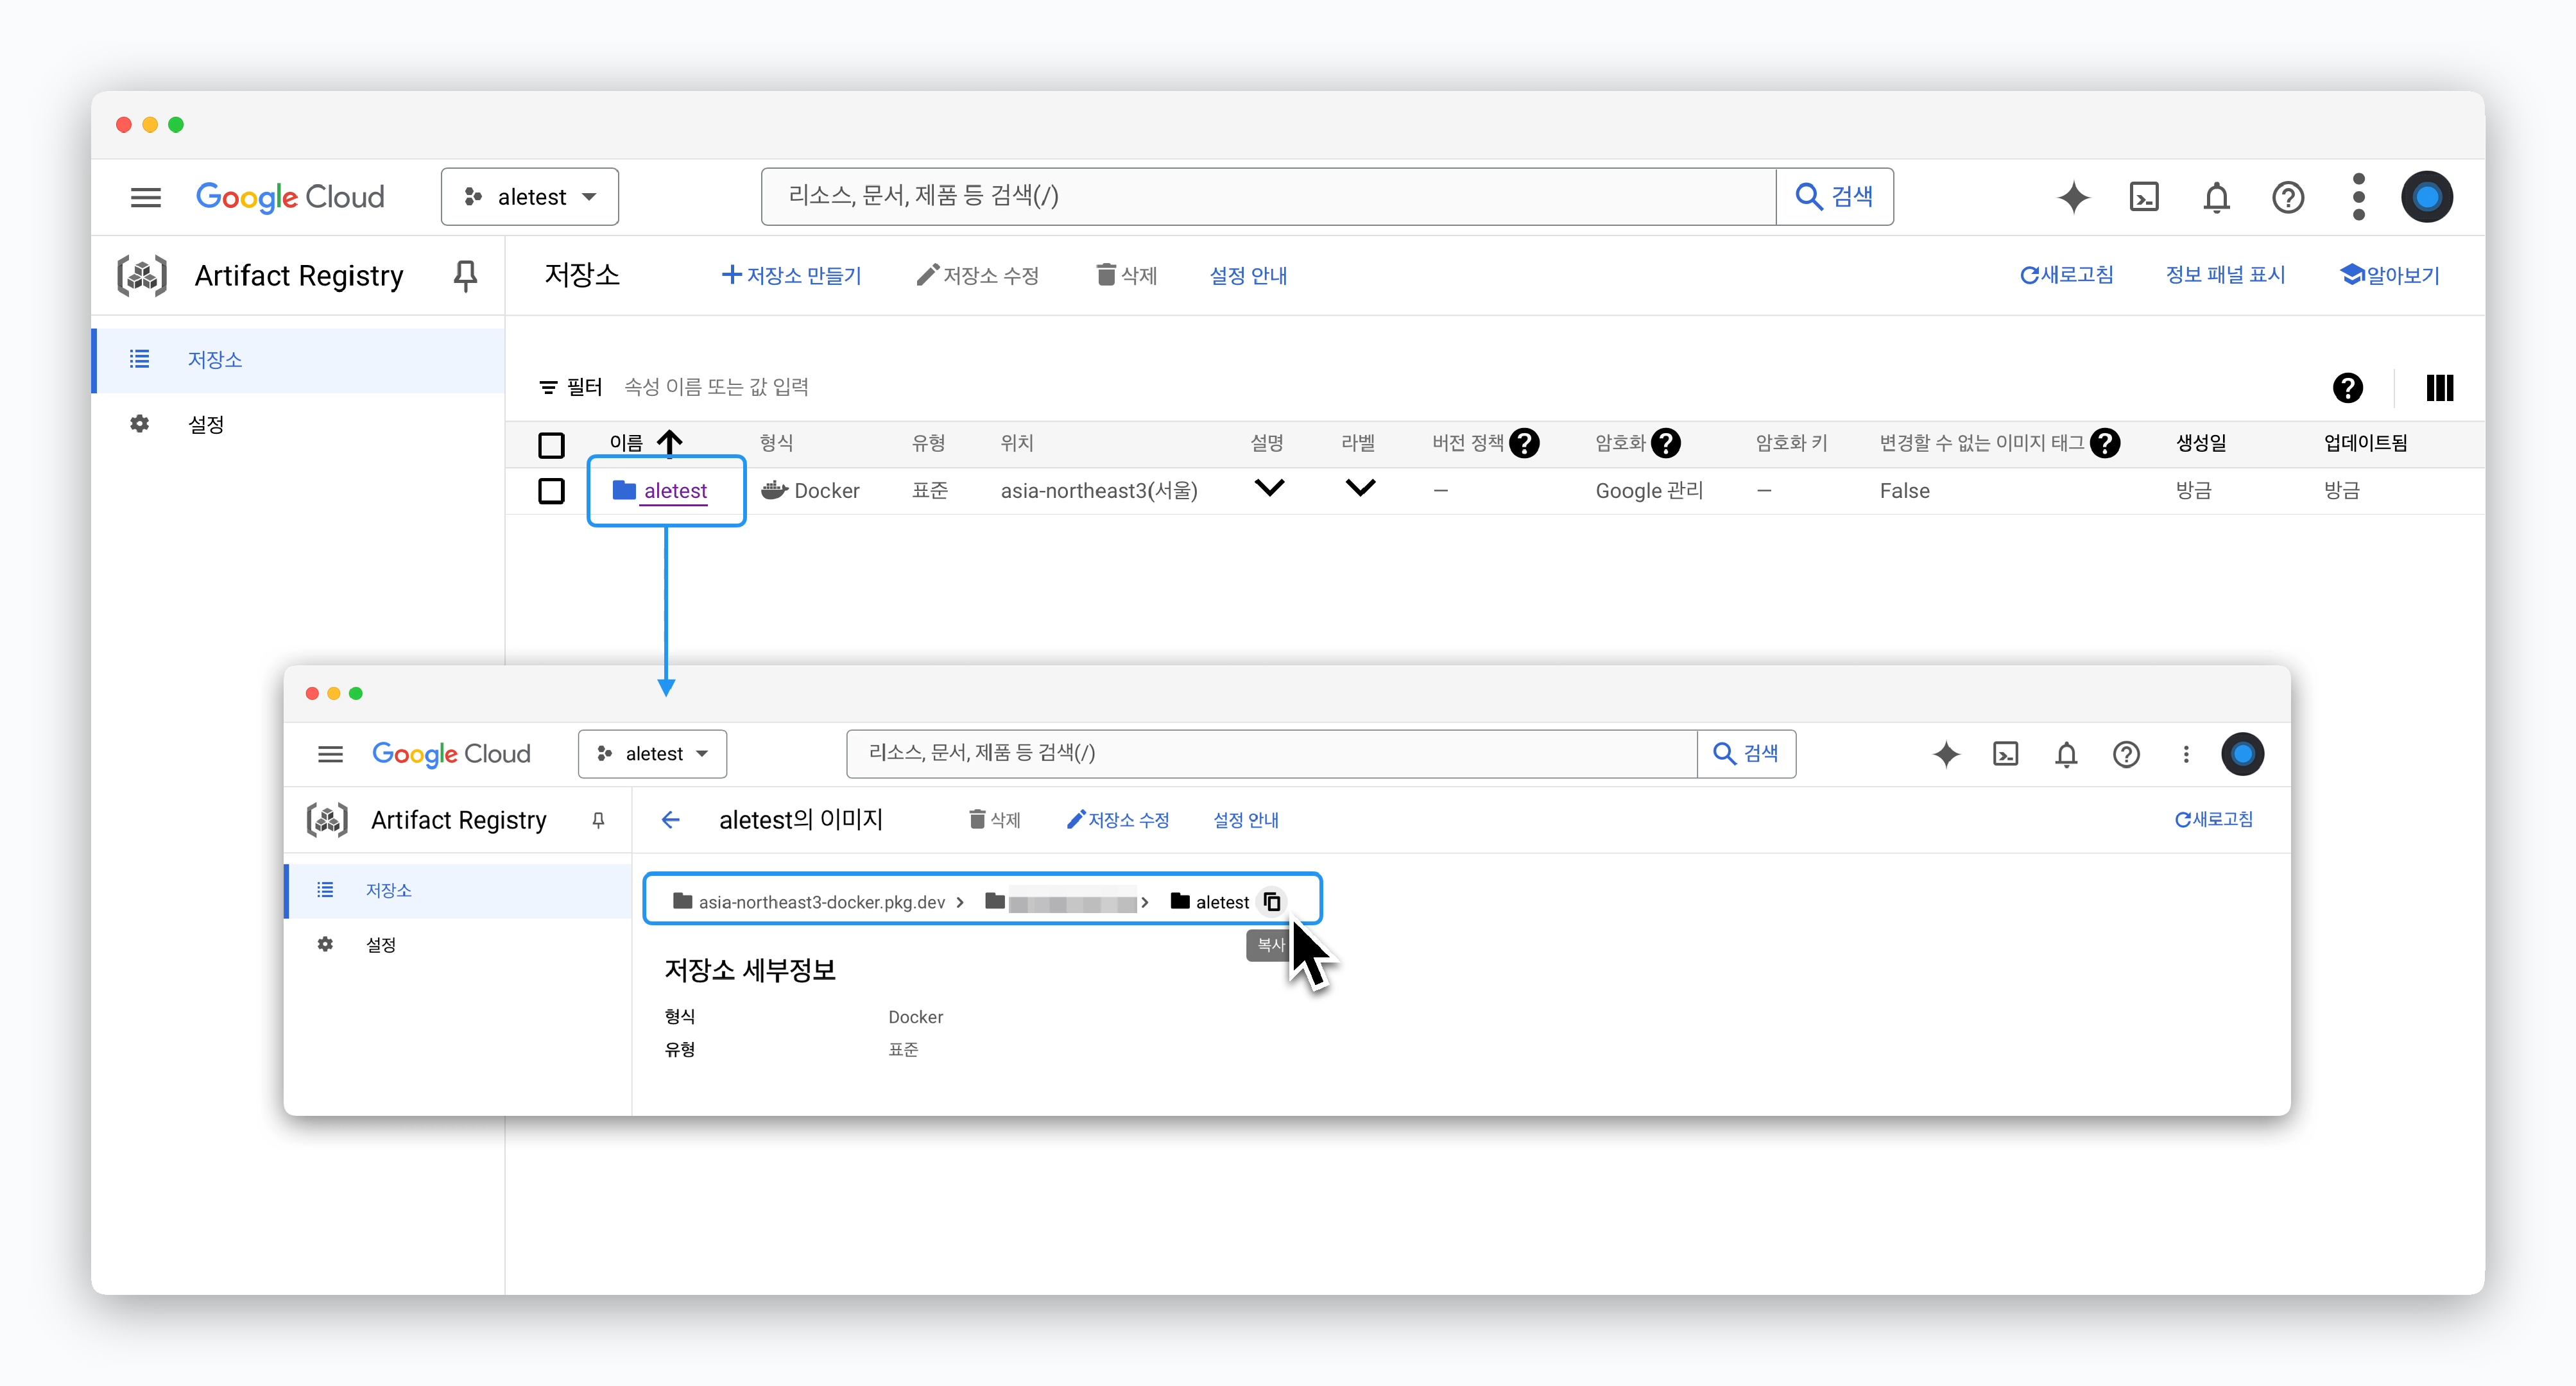Pin Artifact Registry in front window
2576x1386 pixels.
[598, 820]
